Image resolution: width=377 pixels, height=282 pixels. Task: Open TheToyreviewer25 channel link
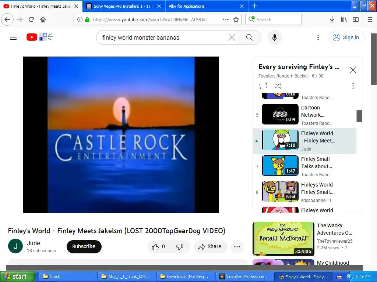[335, 241]
